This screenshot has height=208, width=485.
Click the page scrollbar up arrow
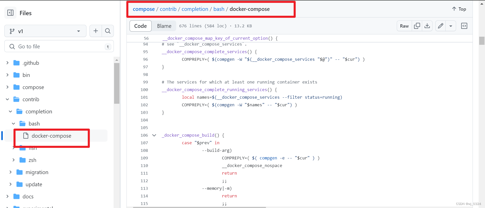[x=482, y=4]
